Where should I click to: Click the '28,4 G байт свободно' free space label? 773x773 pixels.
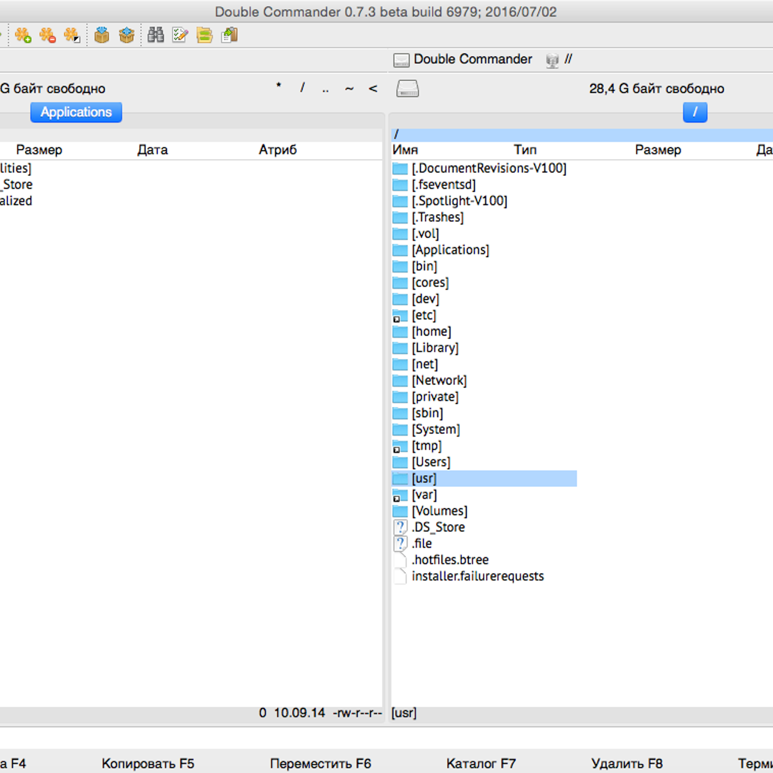click(657, 88)
